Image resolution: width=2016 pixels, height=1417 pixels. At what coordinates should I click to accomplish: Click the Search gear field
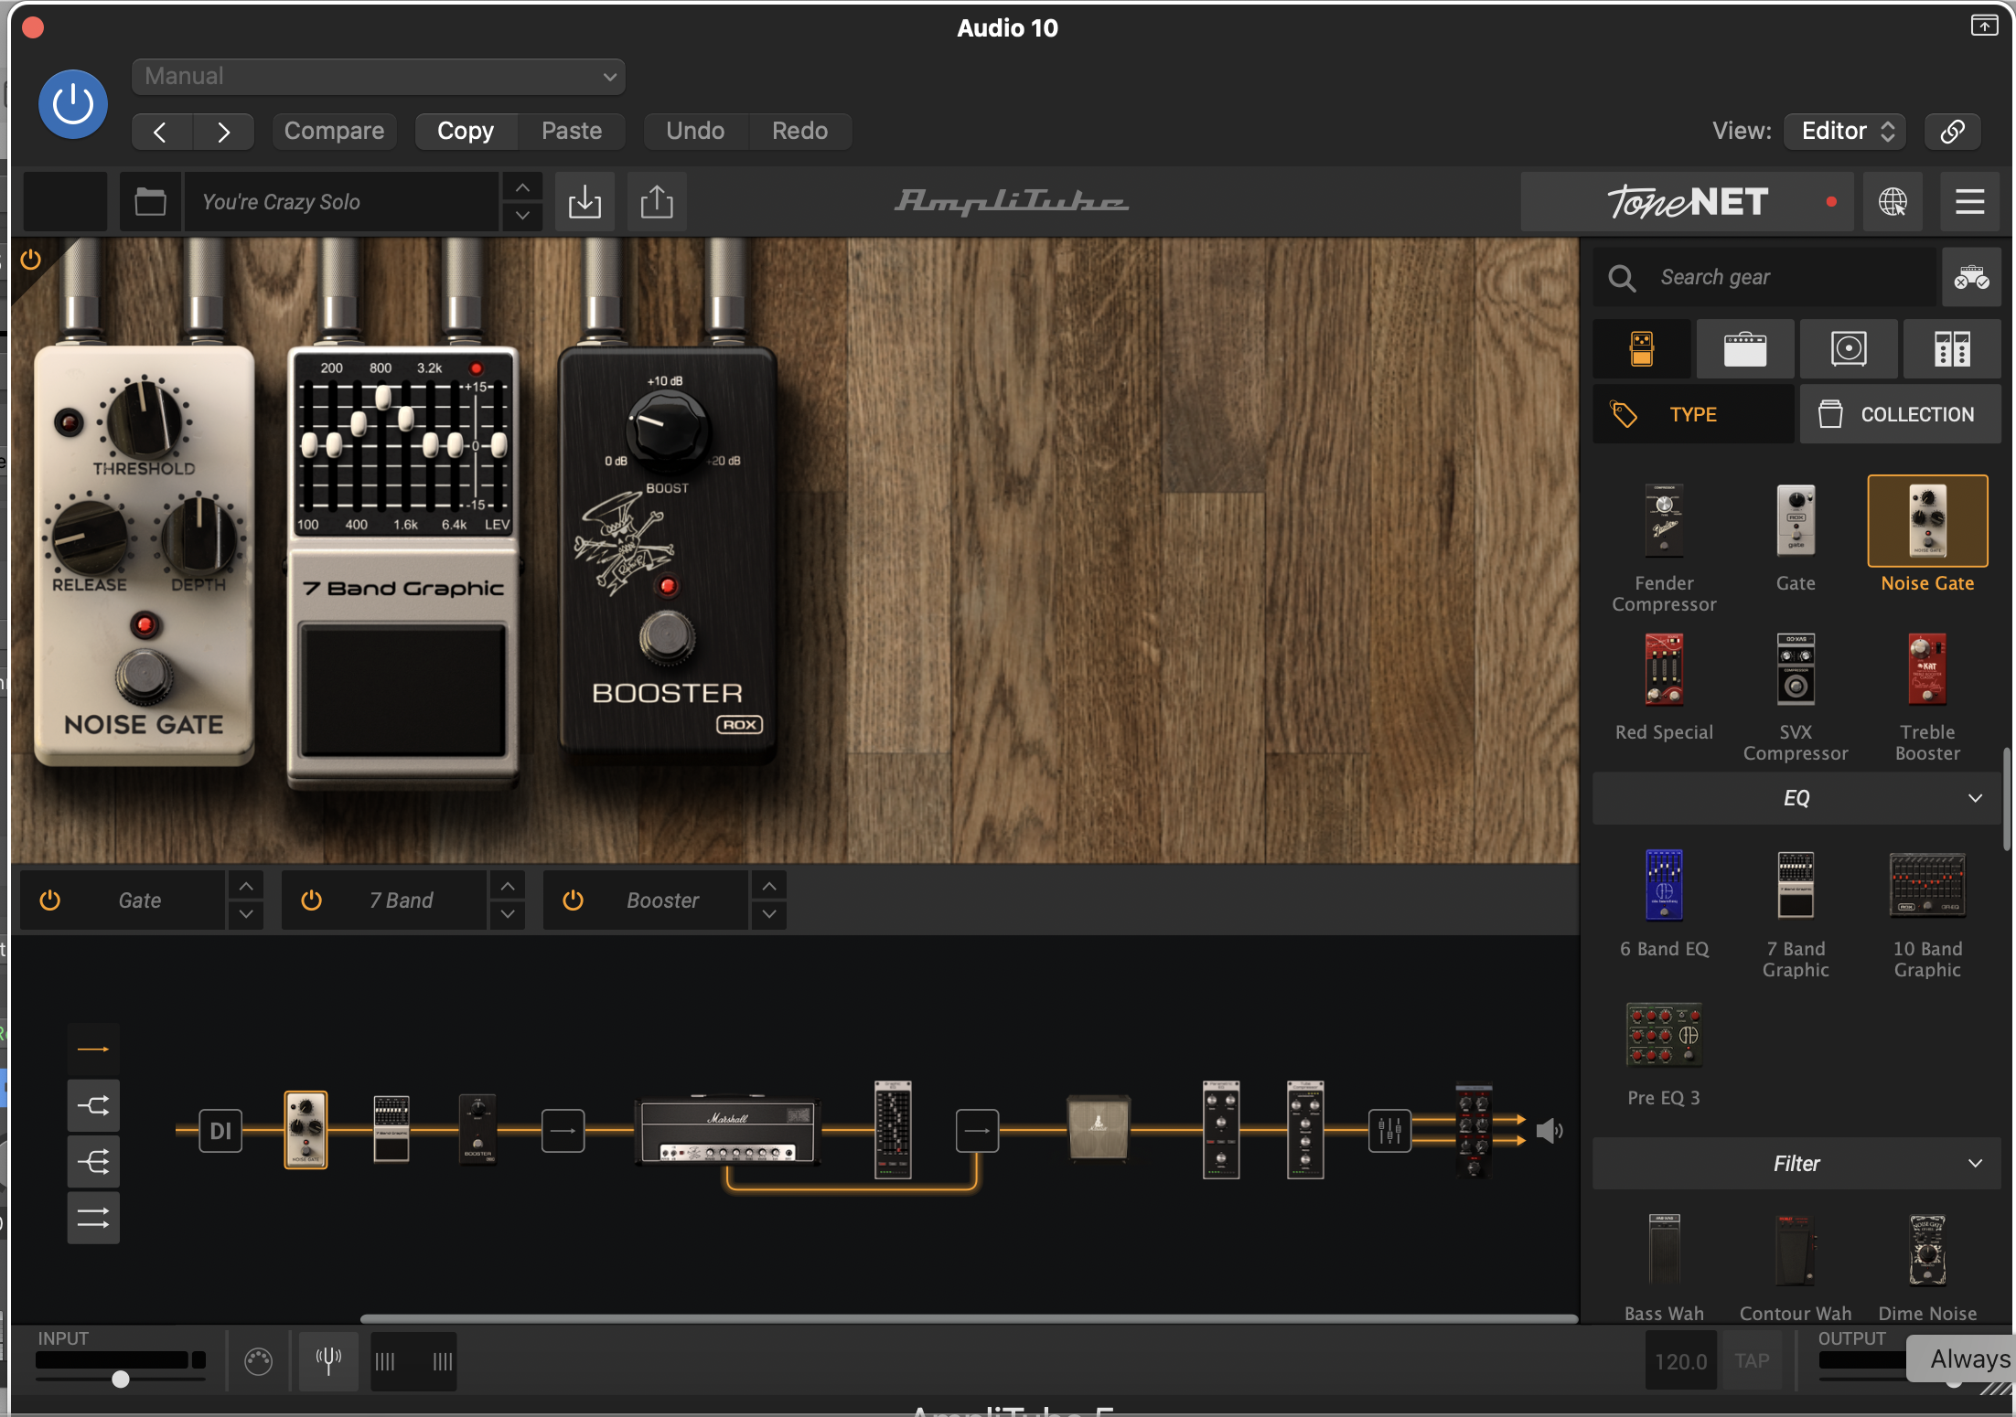[x=1765, y=277]
